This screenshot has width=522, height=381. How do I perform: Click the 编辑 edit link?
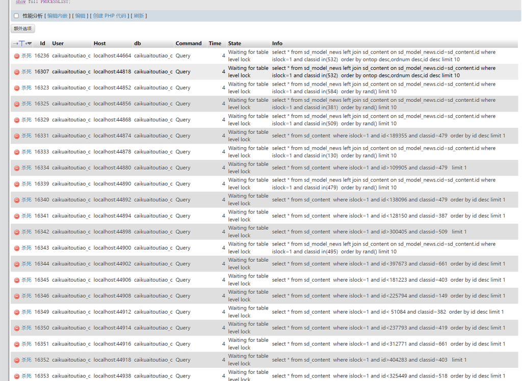pyautogui.click(x=81, y=16)
